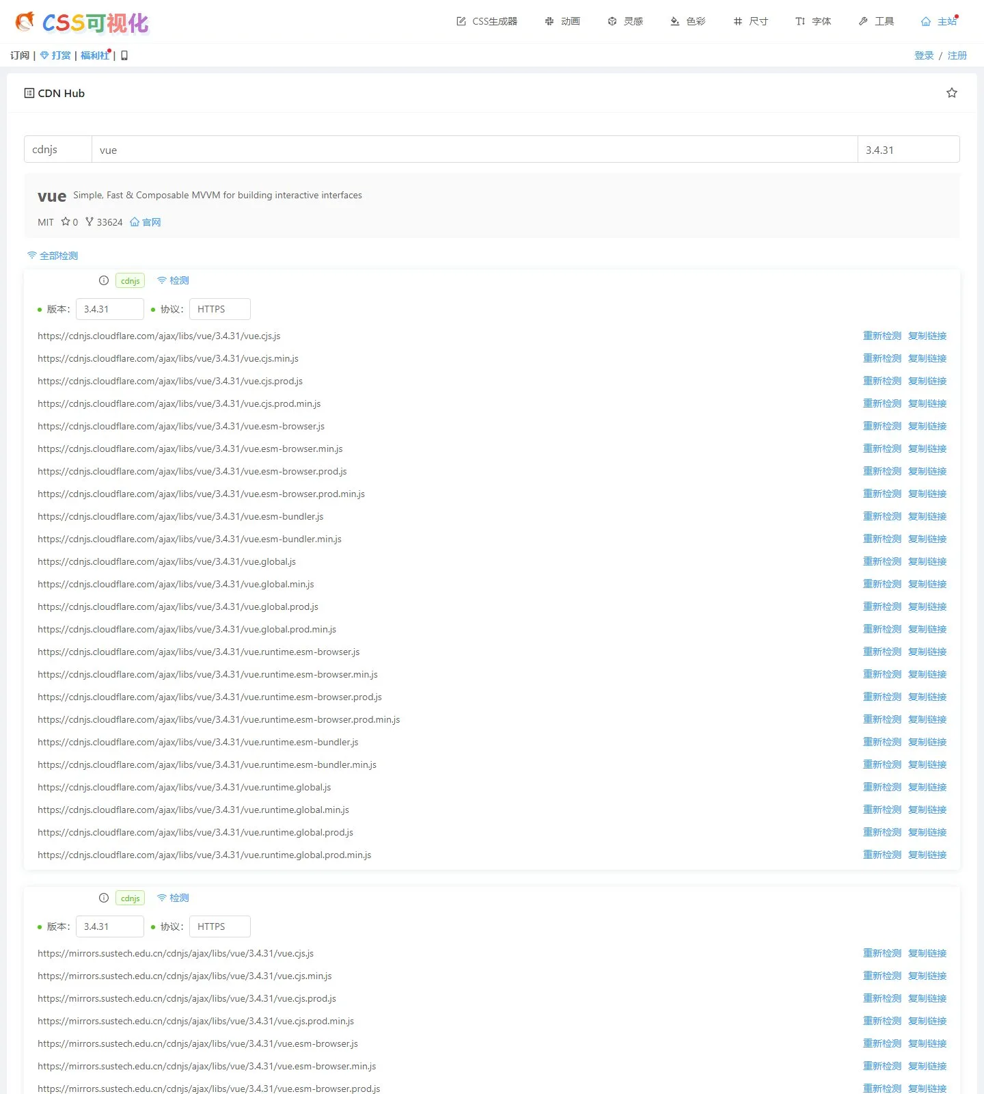984x1094 pixels.
Task: Go to 主站 home link
Action: click(939, 21)
